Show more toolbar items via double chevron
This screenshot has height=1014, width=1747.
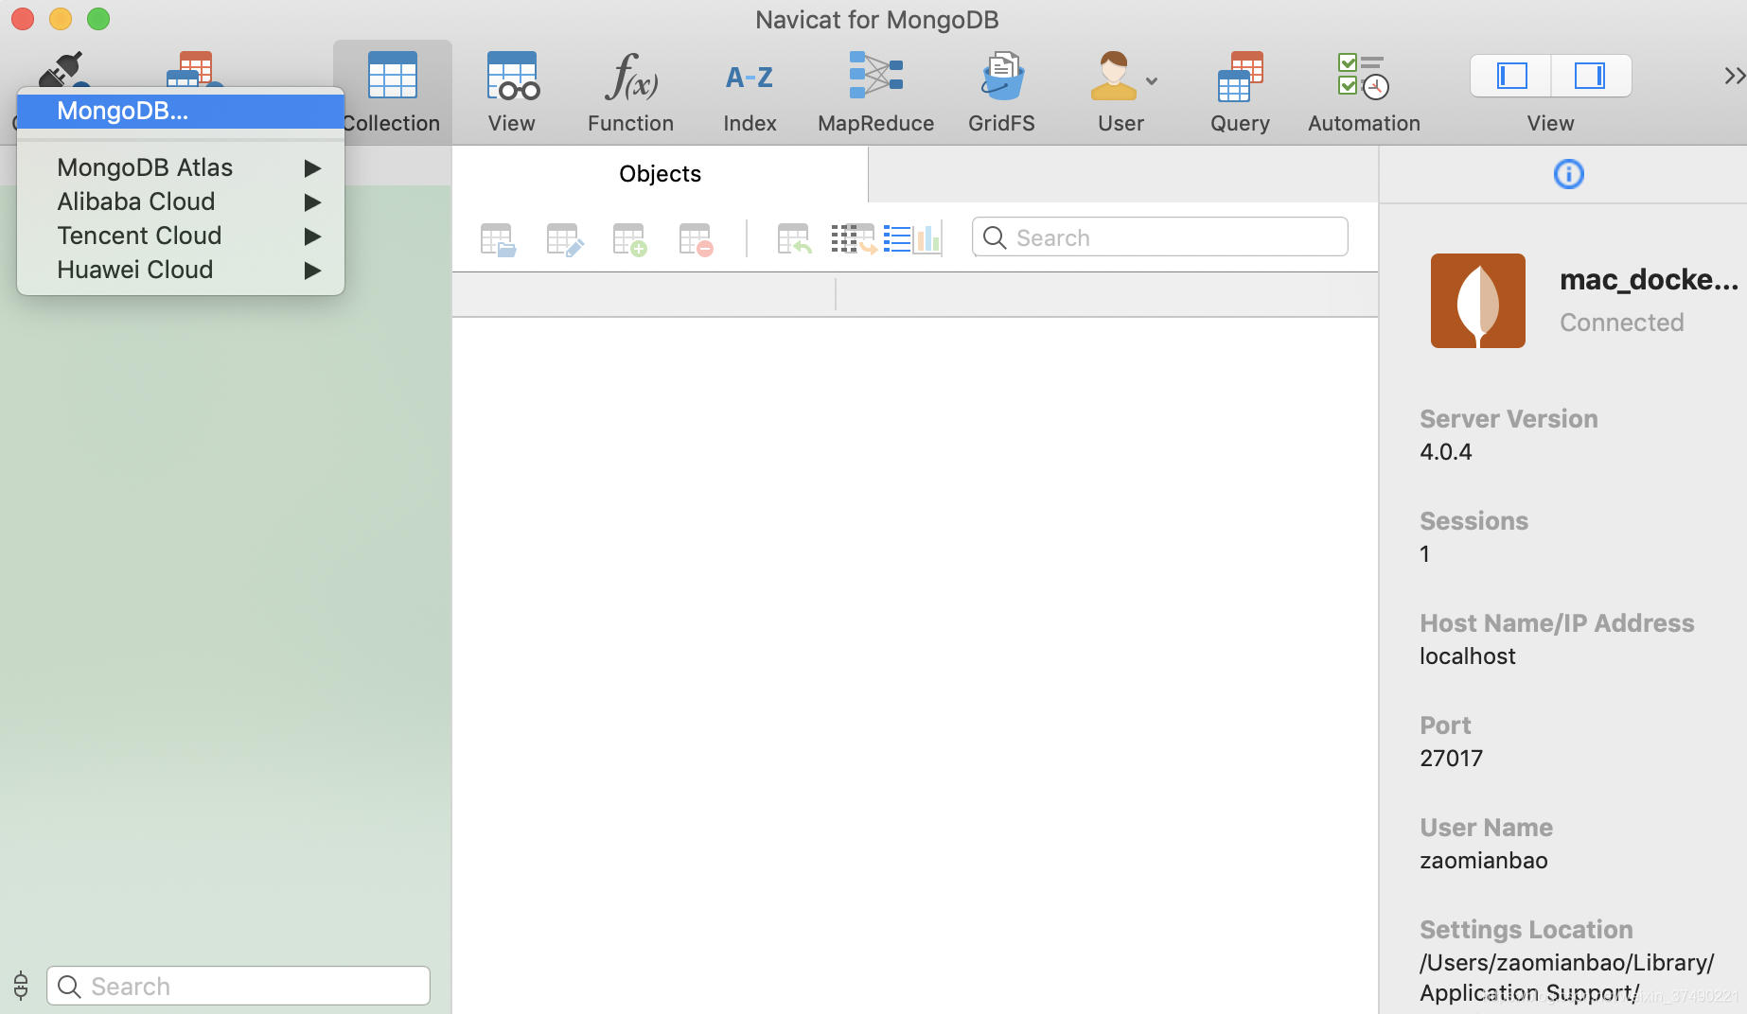click(x=1734, y=76)
